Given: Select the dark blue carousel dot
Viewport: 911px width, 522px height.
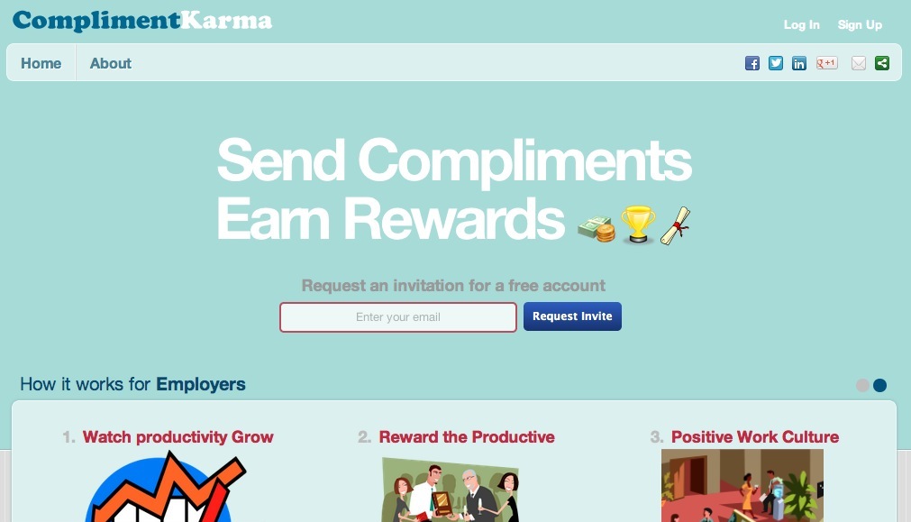Looking at the screenshot, I should click(x=880, y=385).
